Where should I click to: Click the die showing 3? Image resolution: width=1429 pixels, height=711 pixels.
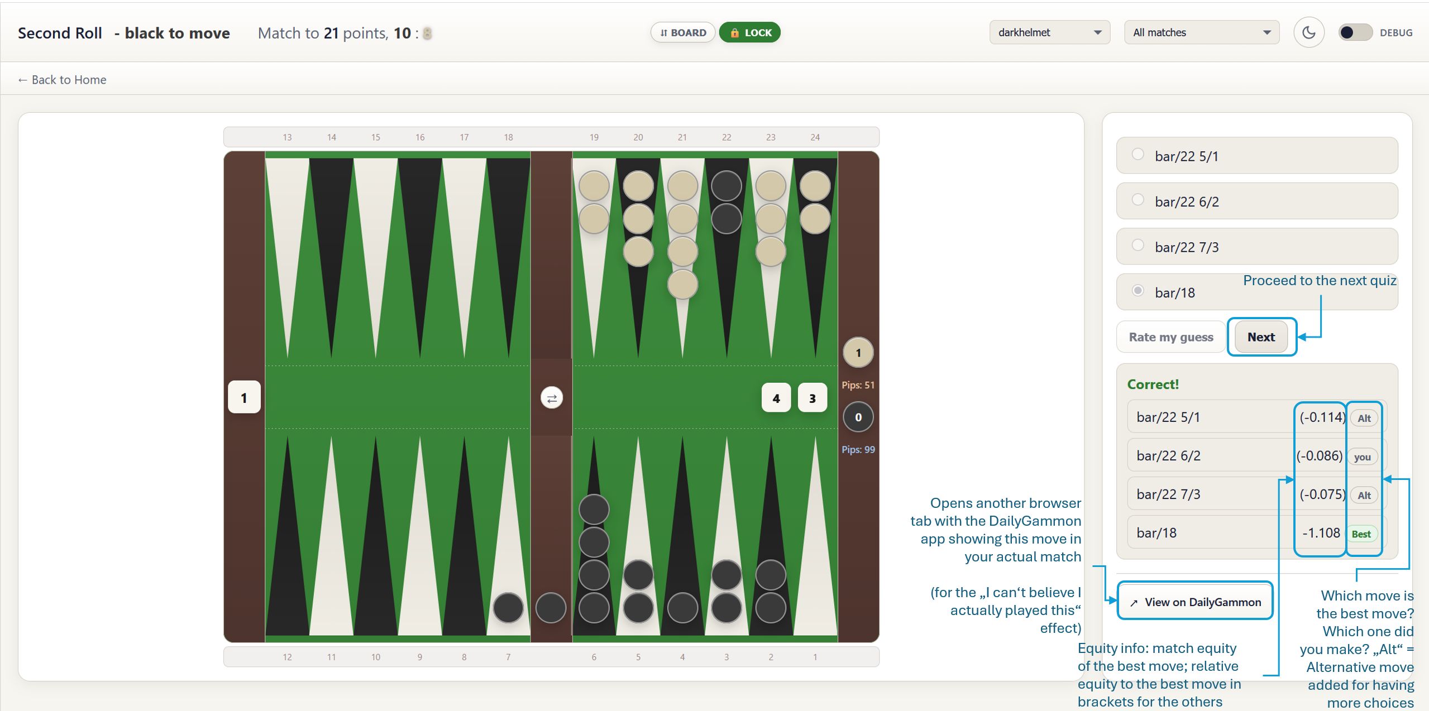[x=812, y=398]
